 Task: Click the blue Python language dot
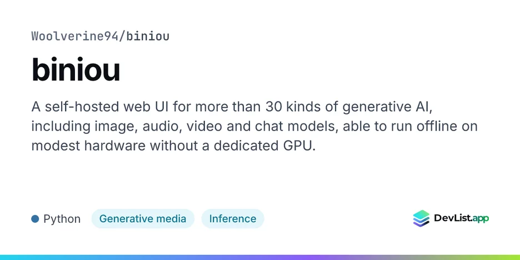tap(35, 219)
